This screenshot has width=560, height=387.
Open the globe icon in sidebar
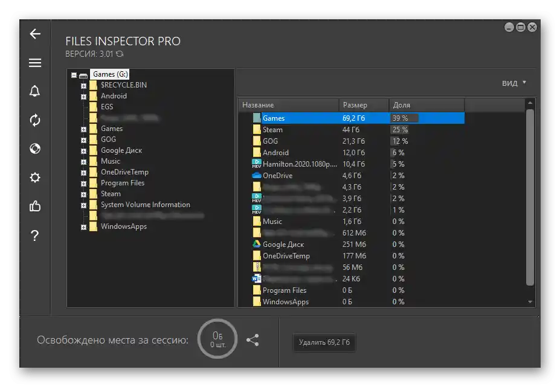(35, 149)
